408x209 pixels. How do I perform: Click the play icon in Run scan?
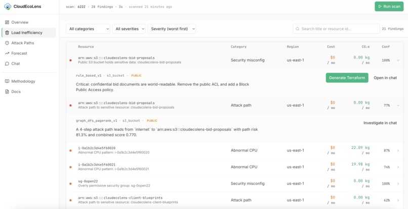(x=380, y=7)
